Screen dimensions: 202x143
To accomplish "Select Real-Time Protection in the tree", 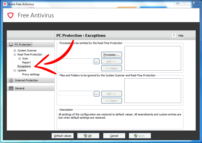I will (30, 54).
